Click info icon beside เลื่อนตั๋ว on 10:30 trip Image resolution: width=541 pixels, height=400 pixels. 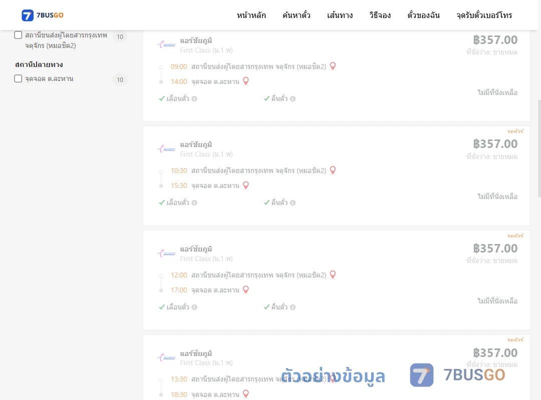click(194, 203)
